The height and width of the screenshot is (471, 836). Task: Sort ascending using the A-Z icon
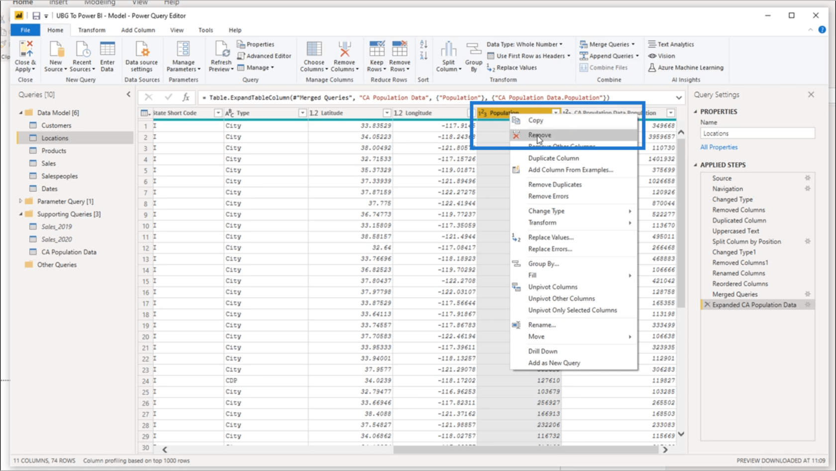pos(423,44)
